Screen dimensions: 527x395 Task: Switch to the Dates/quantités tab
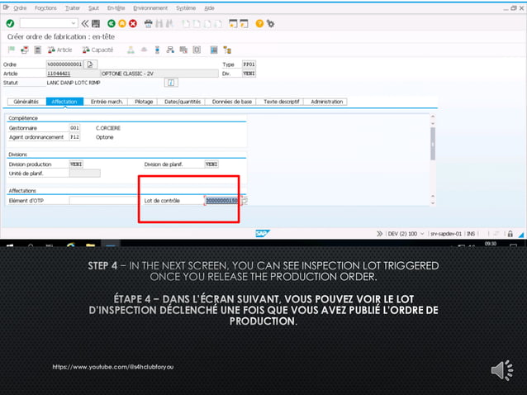(183, 102)
